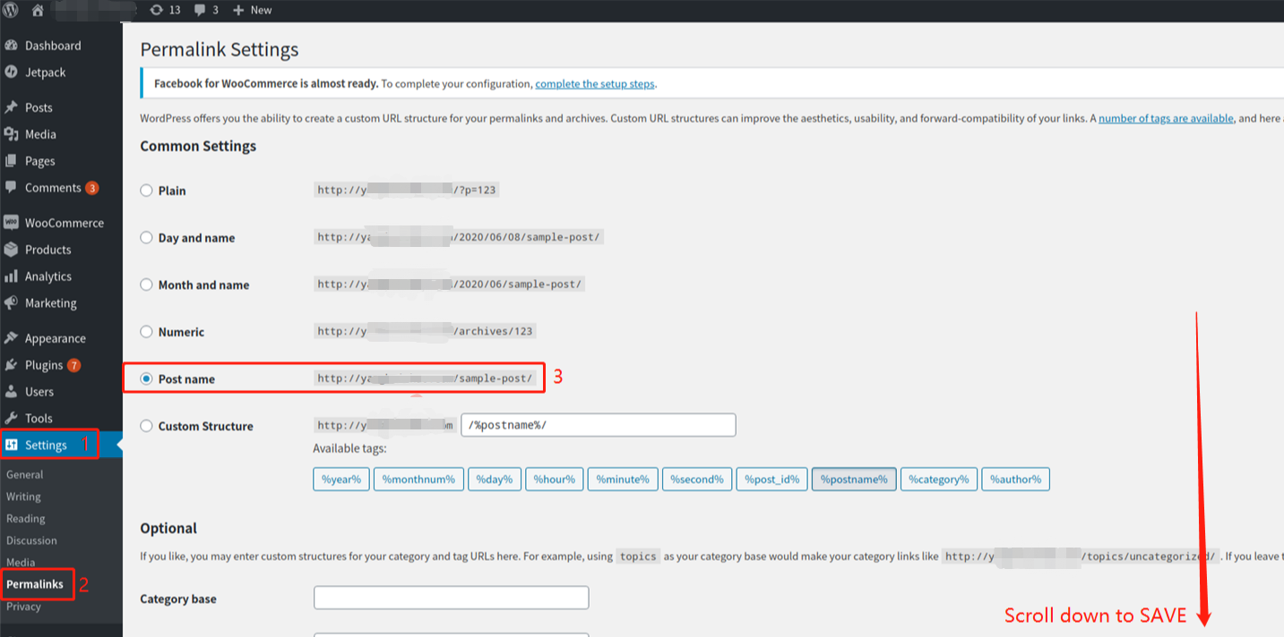The width and height of the screenshot is (1284, 637).
Task: Select the Numeric permalink radio button
Action: [147, 332]
